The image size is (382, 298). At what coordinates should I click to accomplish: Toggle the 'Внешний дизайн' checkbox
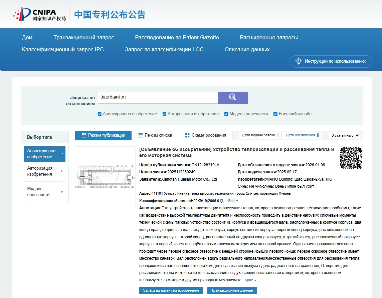click(275, 114)
